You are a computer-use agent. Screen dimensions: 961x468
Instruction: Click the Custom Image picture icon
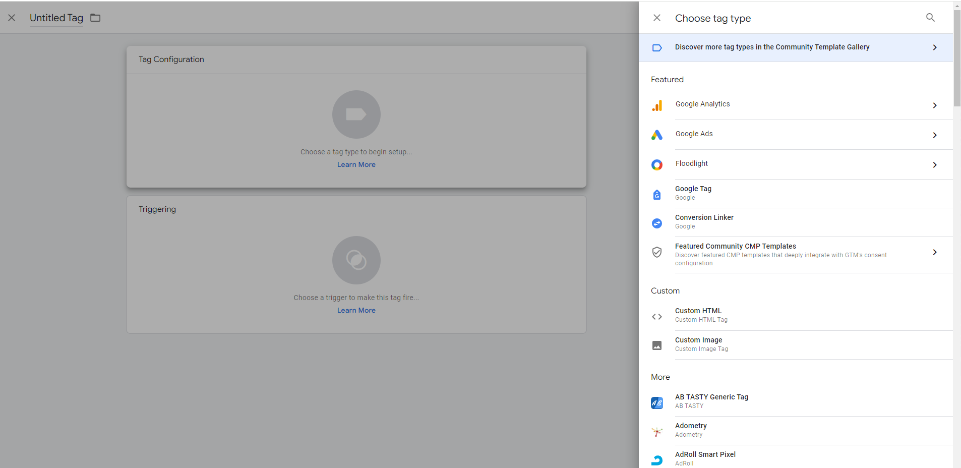tap(657, 345)
